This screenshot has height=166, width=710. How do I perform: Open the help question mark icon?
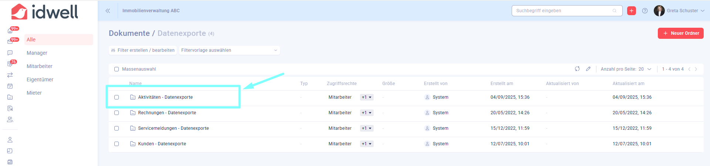click(x=645, y=11)
